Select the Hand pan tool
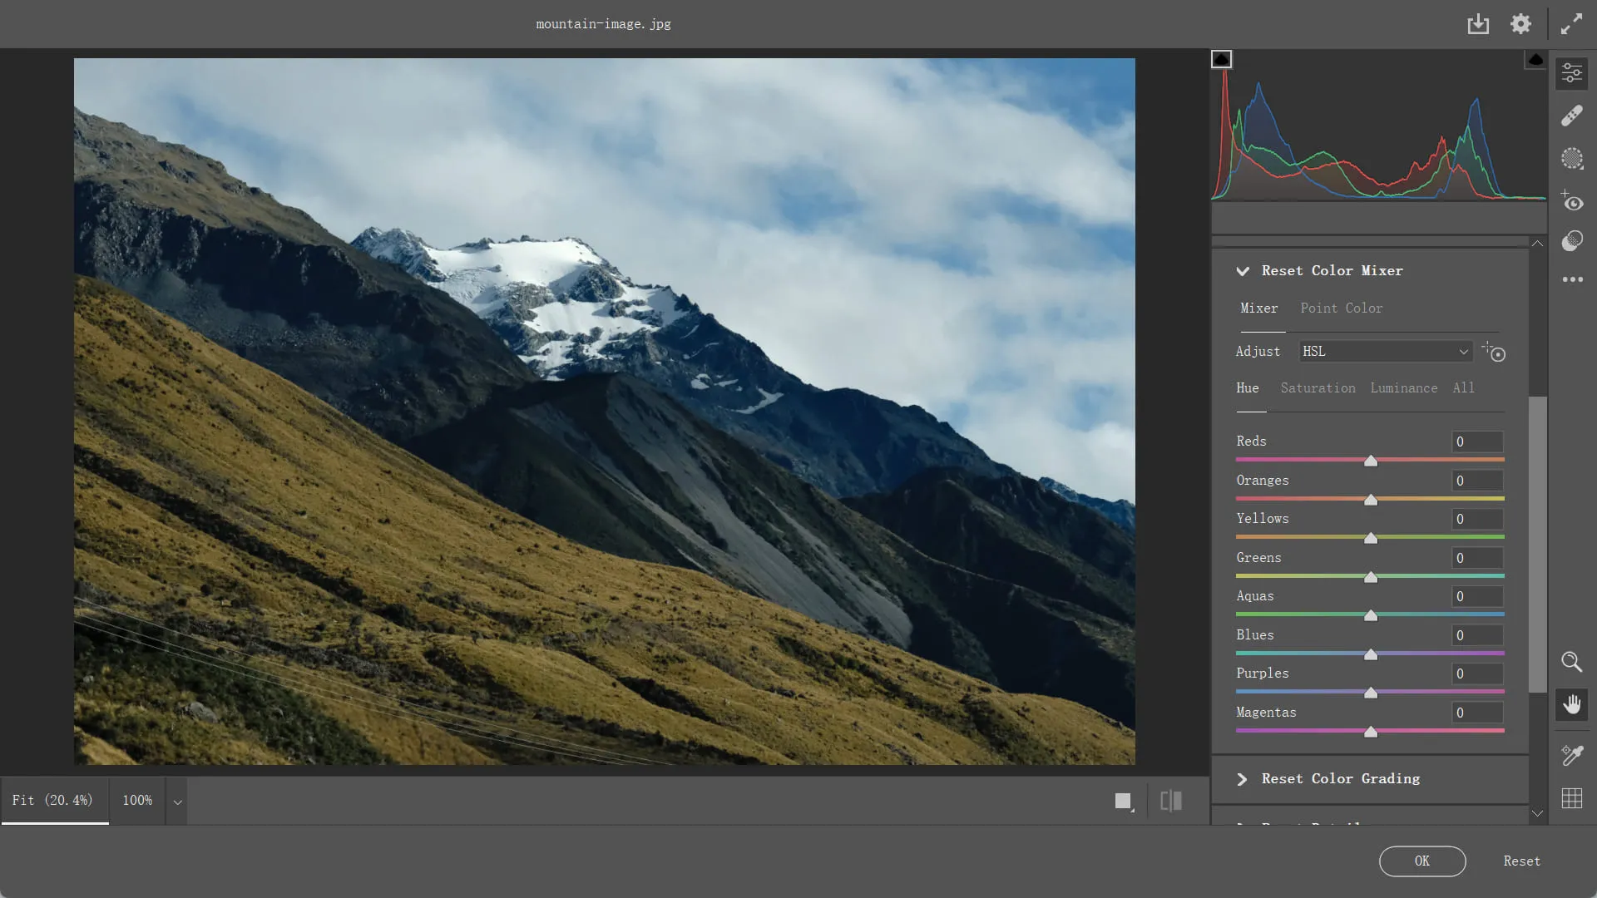The height and width of the screenshot is (898, 1597). (x=1571, y=705)
